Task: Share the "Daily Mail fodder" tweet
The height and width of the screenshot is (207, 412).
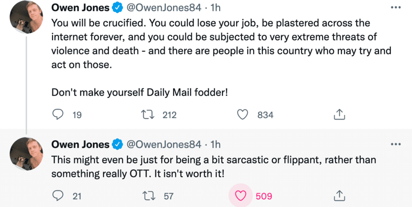Action: (338, 115)
